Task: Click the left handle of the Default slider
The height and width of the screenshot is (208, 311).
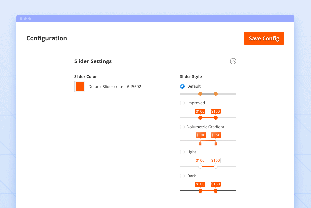Action: [200, 94]
